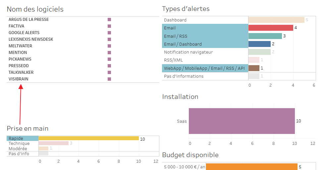Click the grey Pas d'info bar
Screen dimensions: 324x170
click(x=43, y=153)
